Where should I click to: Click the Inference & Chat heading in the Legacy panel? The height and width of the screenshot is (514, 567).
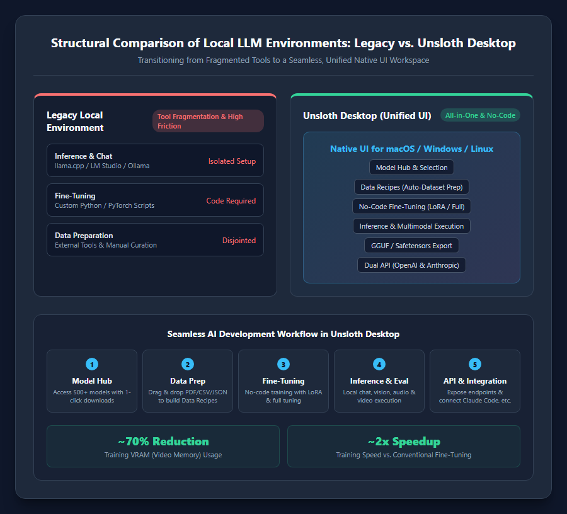(x=84, y=156)
